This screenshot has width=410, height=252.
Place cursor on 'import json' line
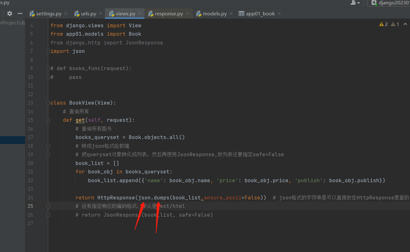(x=68, y=51)
